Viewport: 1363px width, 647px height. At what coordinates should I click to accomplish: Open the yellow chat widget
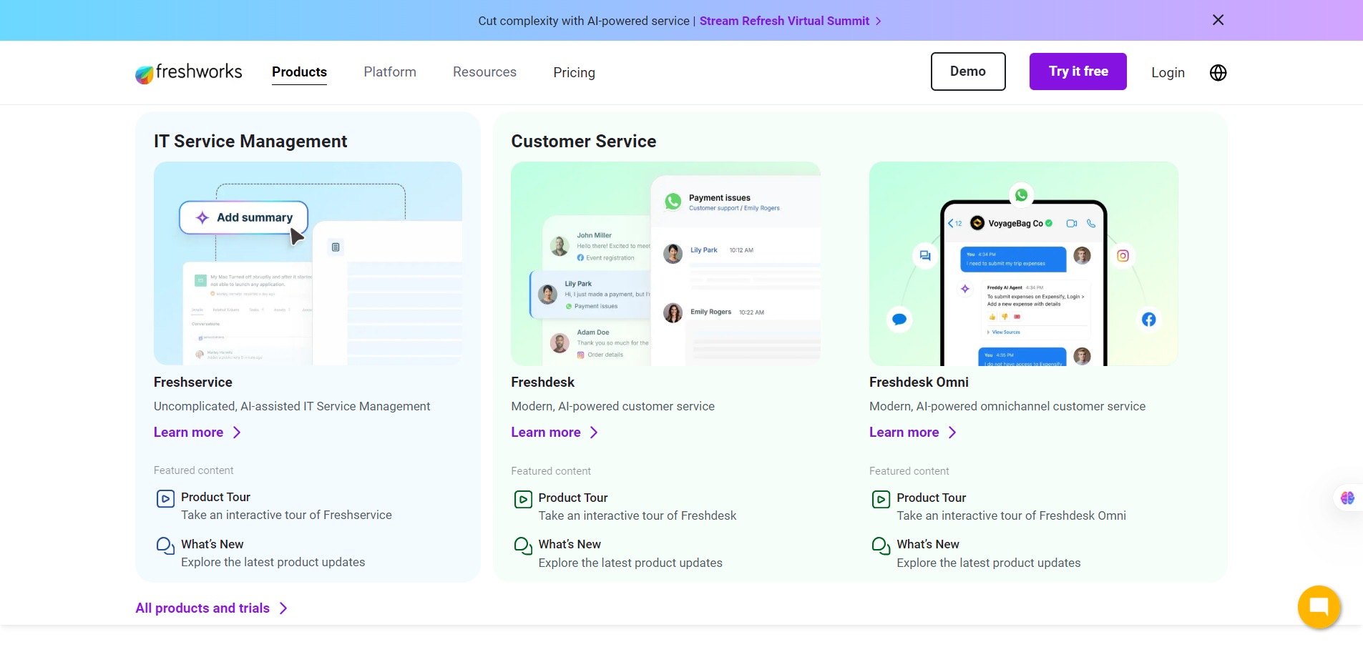[x=1319, y=607]
